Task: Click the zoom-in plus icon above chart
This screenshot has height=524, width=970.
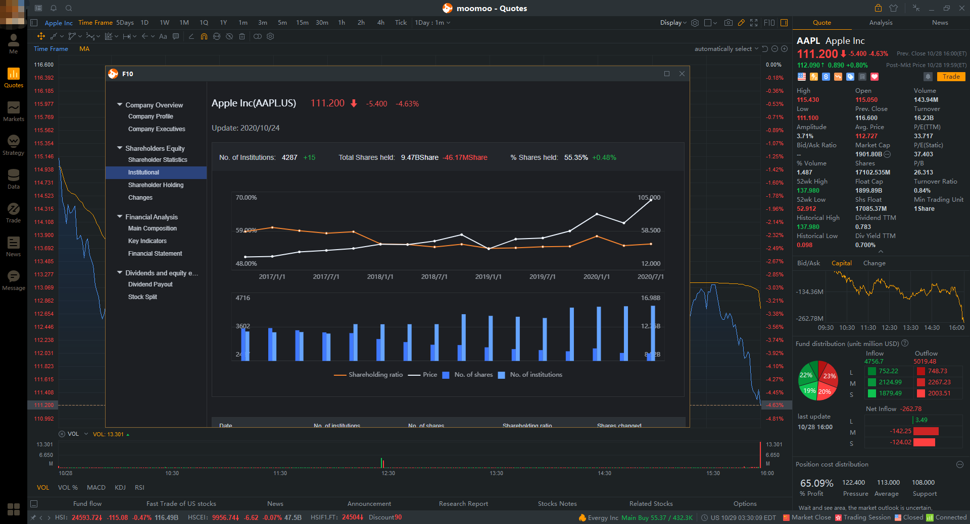Action: point(784,49)
